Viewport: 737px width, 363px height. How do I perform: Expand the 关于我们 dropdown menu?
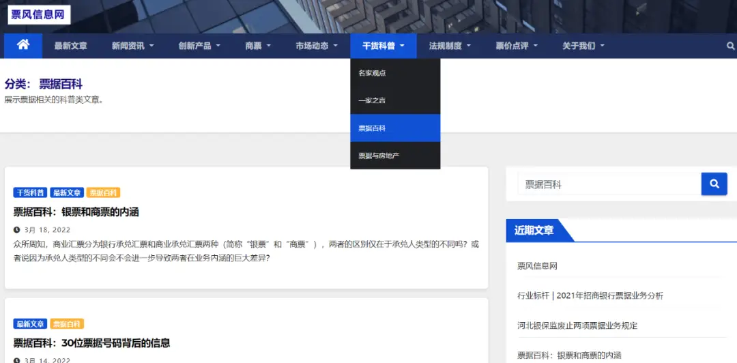point(583,46)
